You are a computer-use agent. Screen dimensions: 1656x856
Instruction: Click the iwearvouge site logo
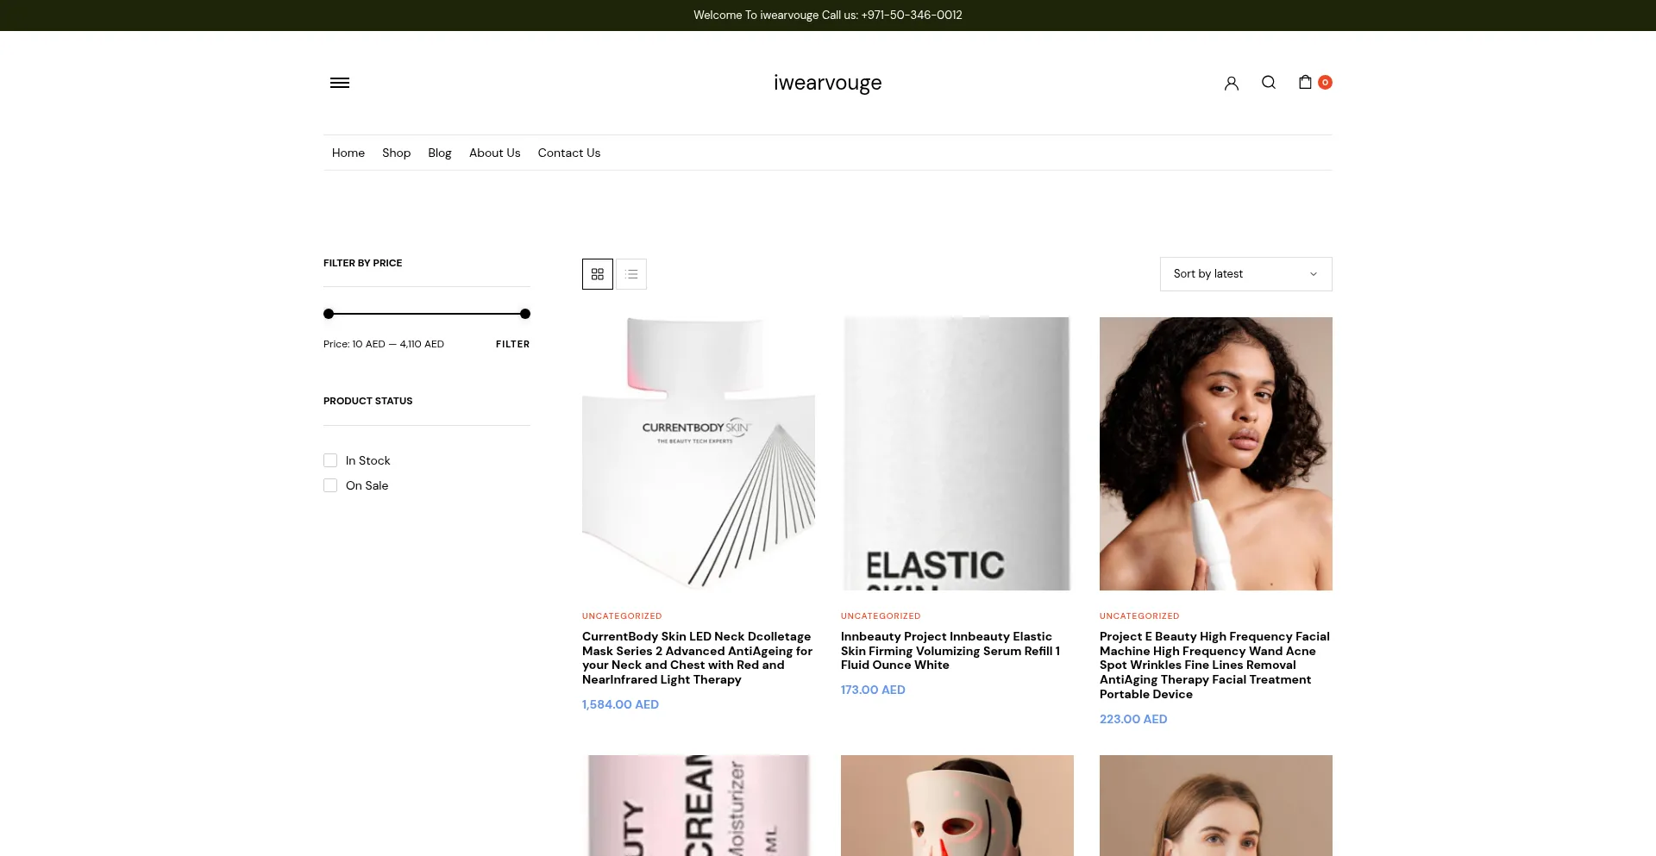(x=827, y=82)
